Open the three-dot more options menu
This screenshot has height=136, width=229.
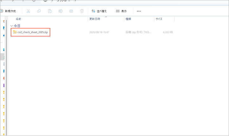[139, 11]
